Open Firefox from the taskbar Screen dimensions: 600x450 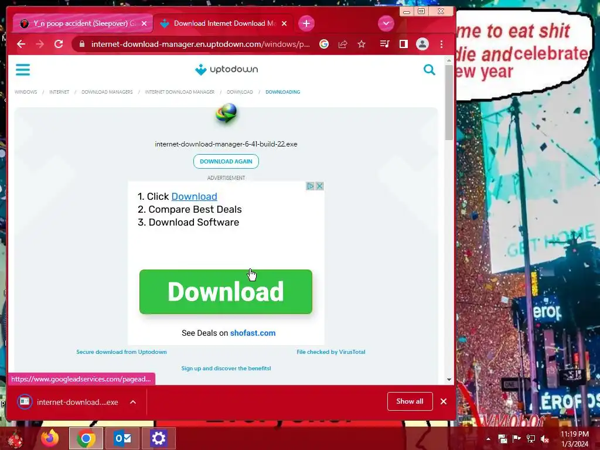[50, 438]
